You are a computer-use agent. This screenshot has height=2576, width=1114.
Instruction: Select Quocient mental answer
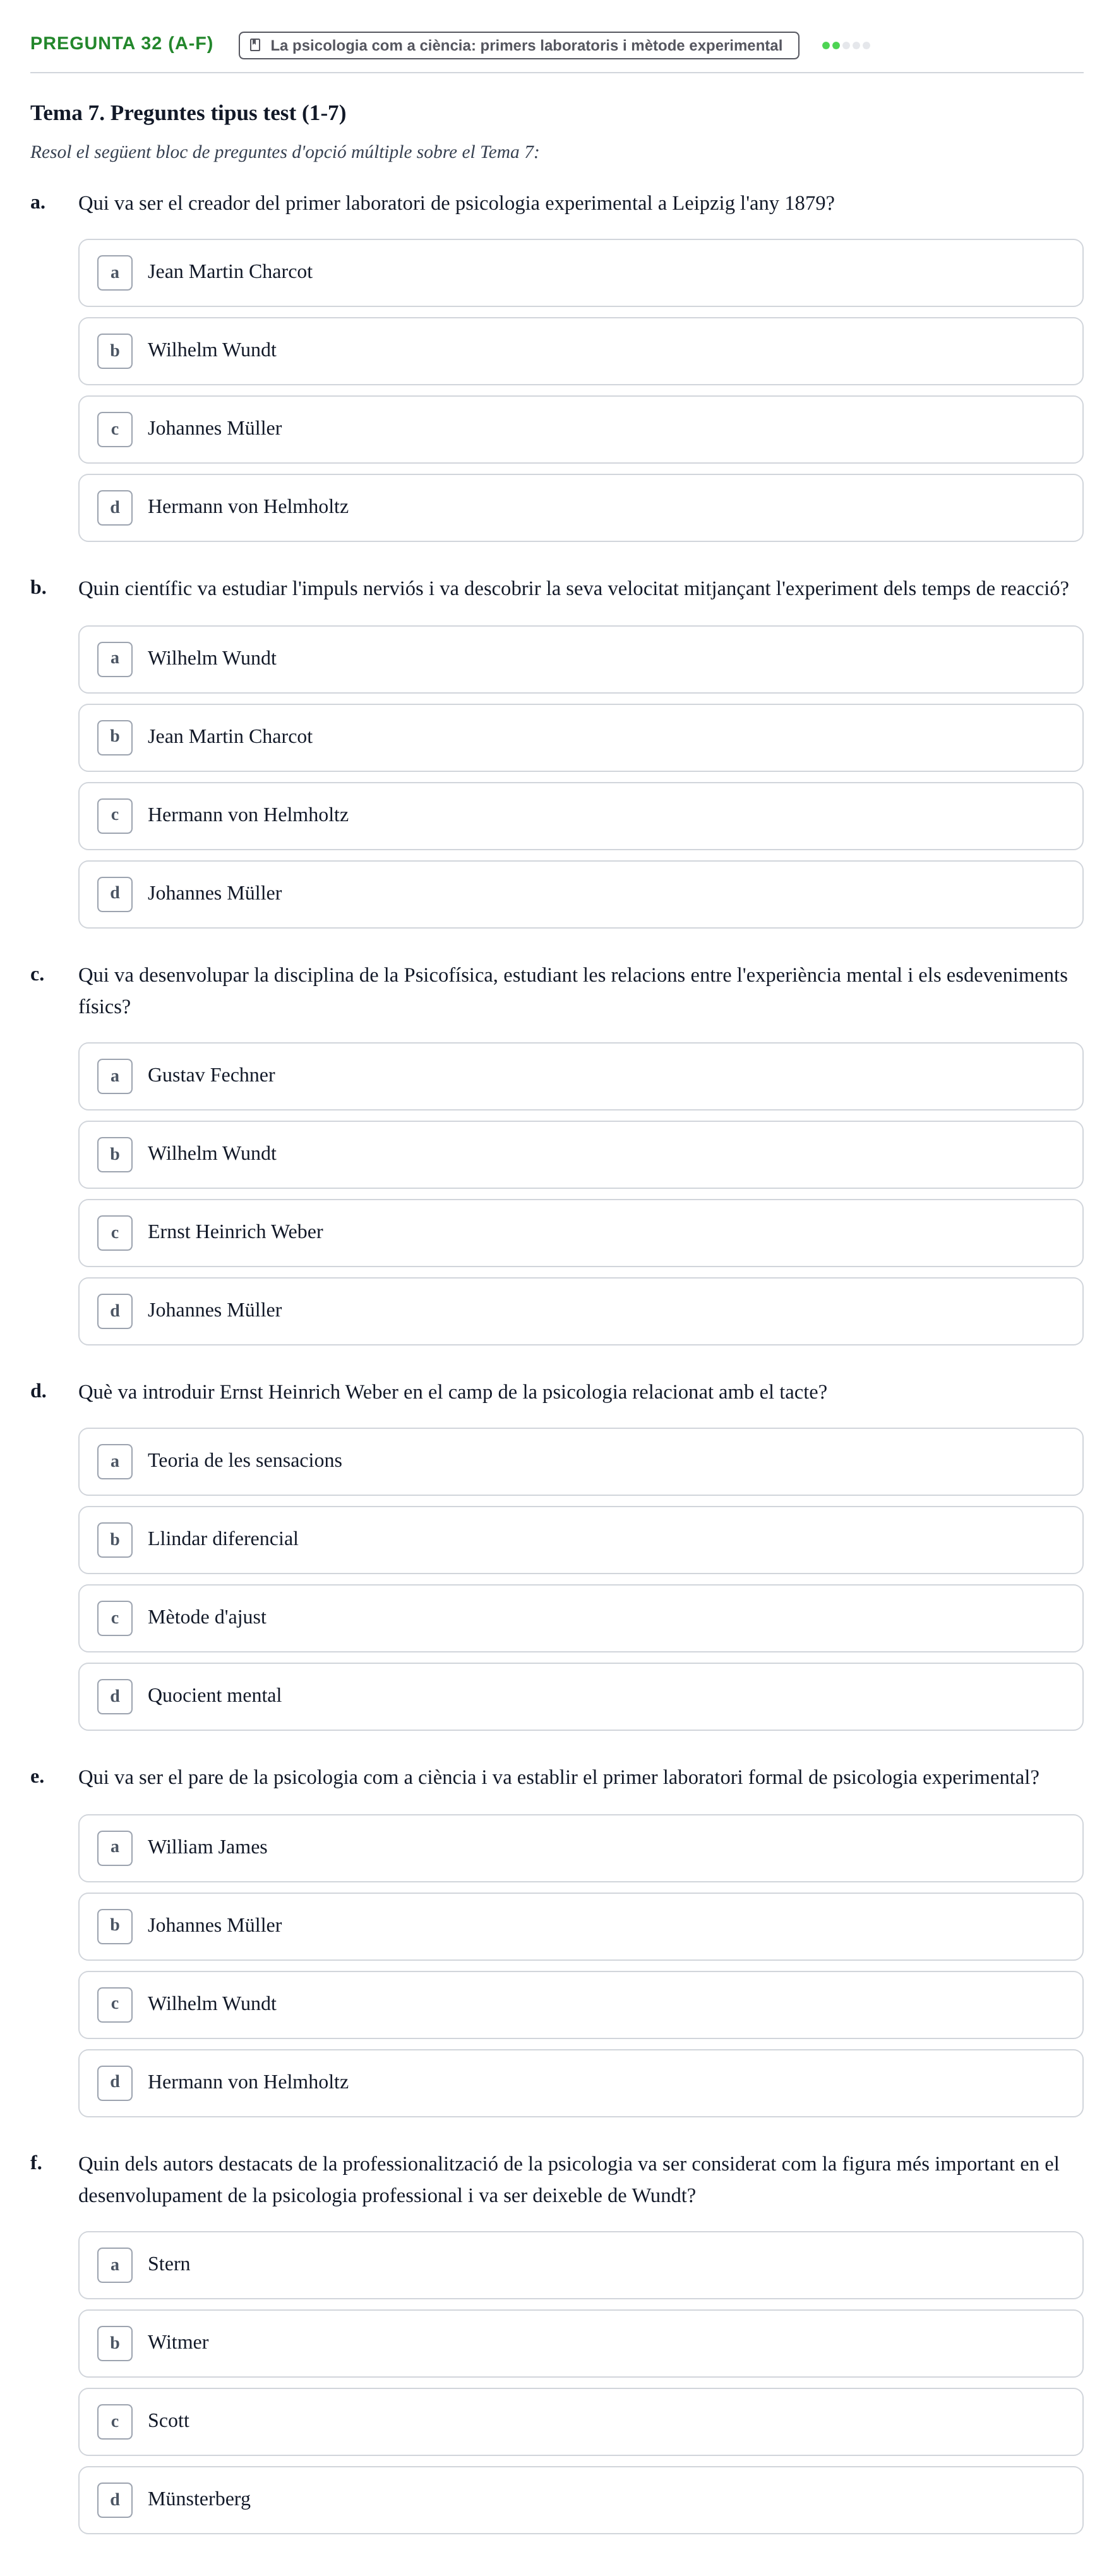580,1696
